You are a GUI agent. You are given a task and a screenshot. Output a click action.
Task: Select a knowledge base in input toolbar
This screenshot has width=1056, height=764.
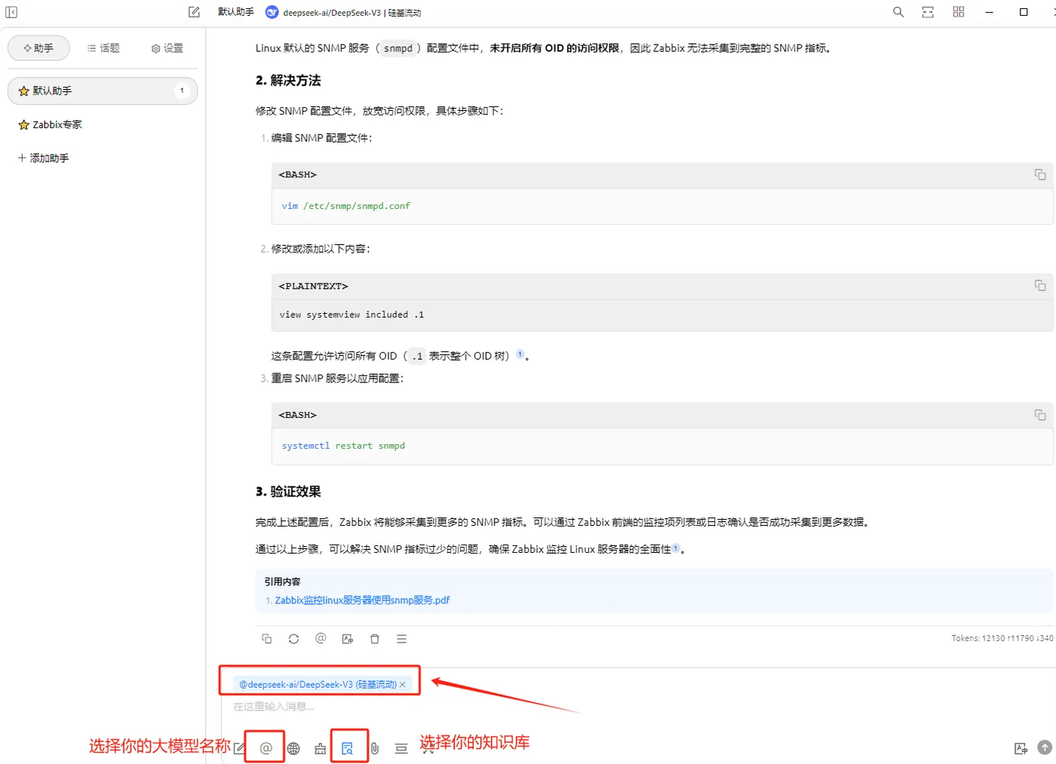[348, 748]
